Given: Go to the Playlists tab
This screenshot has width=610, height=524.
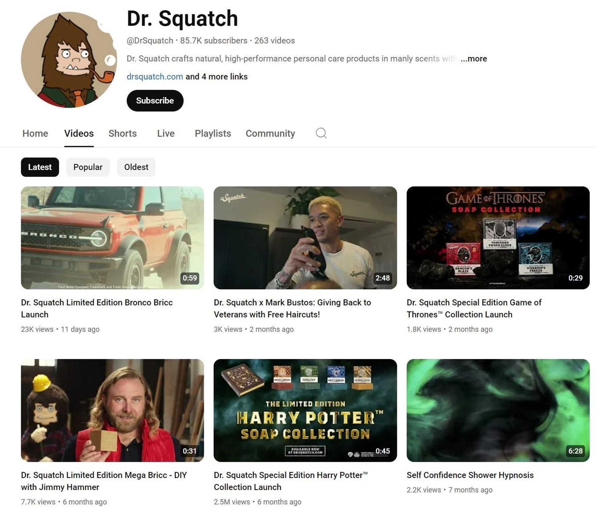Looking at the screenshot, I should coord(213,133).
